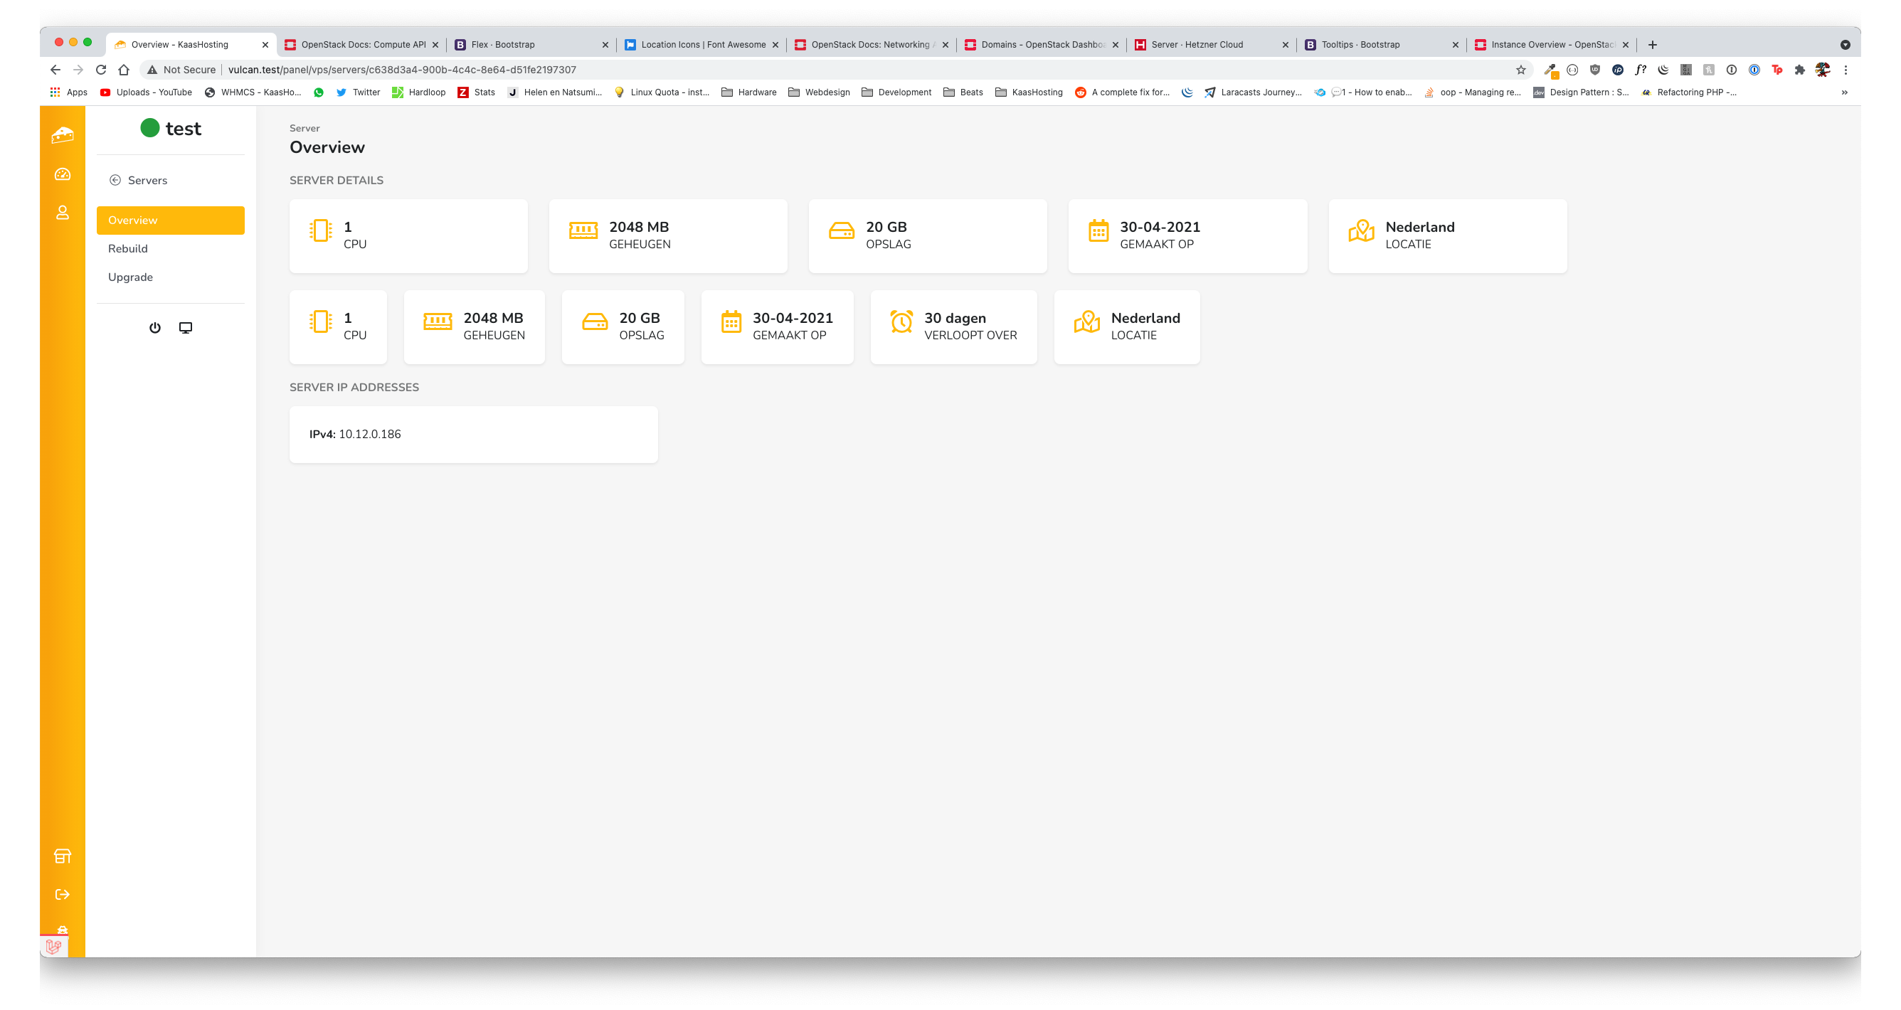Screen dimensions: 1901x1010
Task: Click the Laravel debug icon bottom-left
Action: (x=54, y=946)
